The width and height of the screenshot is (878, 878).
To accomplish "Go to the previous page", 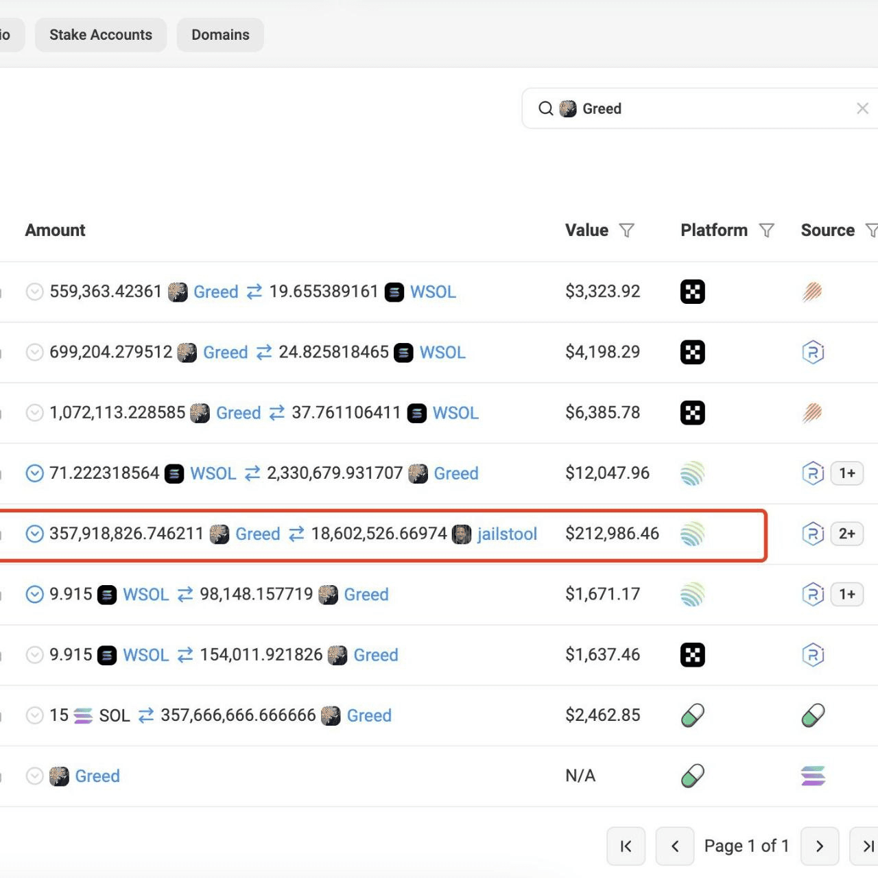I will tap(675, 846).
